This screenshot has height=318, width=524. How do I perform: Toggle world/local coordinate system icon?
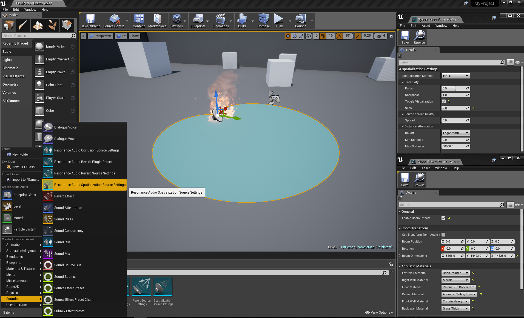pos(309,36)
